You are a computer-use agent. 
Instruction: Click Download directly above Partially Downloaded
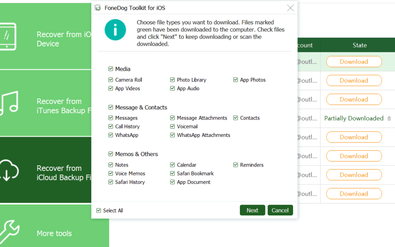(x=354, y=99)
